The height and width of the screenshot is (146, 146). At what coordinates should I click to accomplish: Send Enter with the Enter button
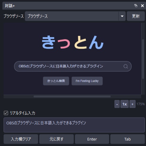tap(92, 139)
